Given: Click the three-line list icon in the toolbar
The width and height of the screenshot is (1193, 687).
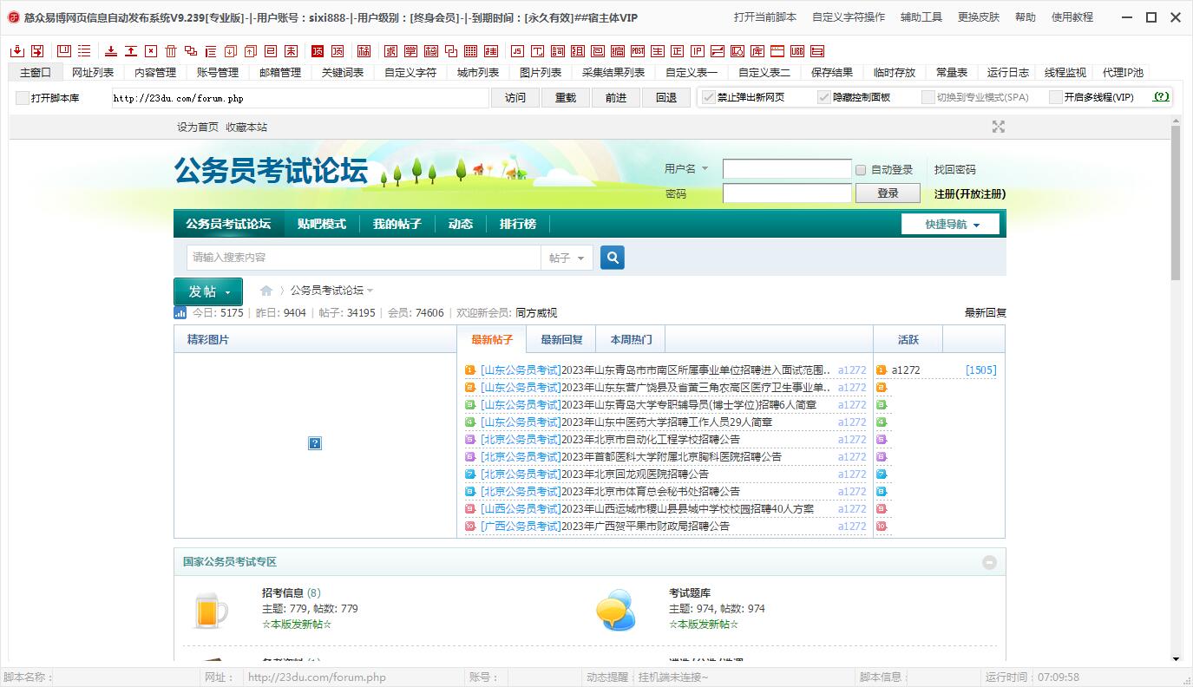Looking at the screenshot, I should (x=84, y=51).
